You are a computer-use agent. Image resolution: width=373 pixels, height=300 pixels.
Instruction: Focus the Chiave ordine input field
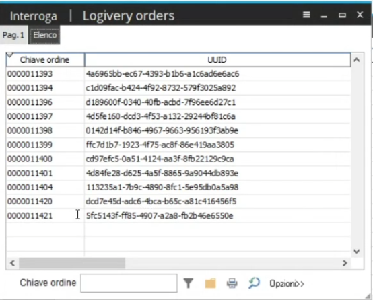pos(129,283)
